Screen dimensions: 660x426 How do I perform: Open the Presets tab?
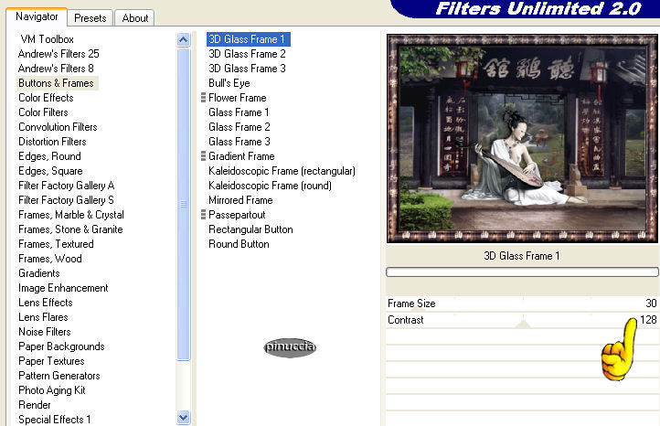tap(90, 18)
